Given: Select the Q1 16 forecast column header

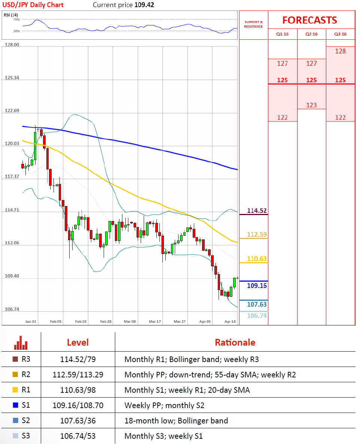Looking at the screenshot, I should (283, 34).
